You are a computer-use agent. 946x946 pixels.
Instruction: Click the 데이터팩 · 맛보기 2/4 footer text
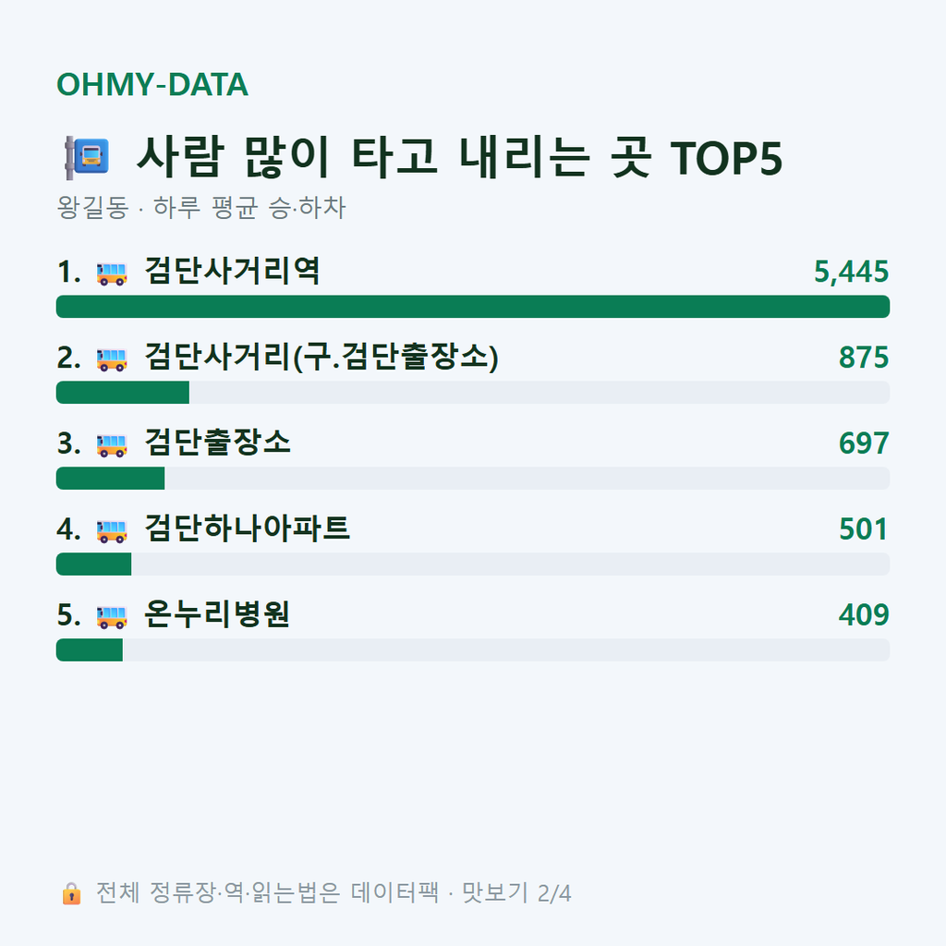461,893
